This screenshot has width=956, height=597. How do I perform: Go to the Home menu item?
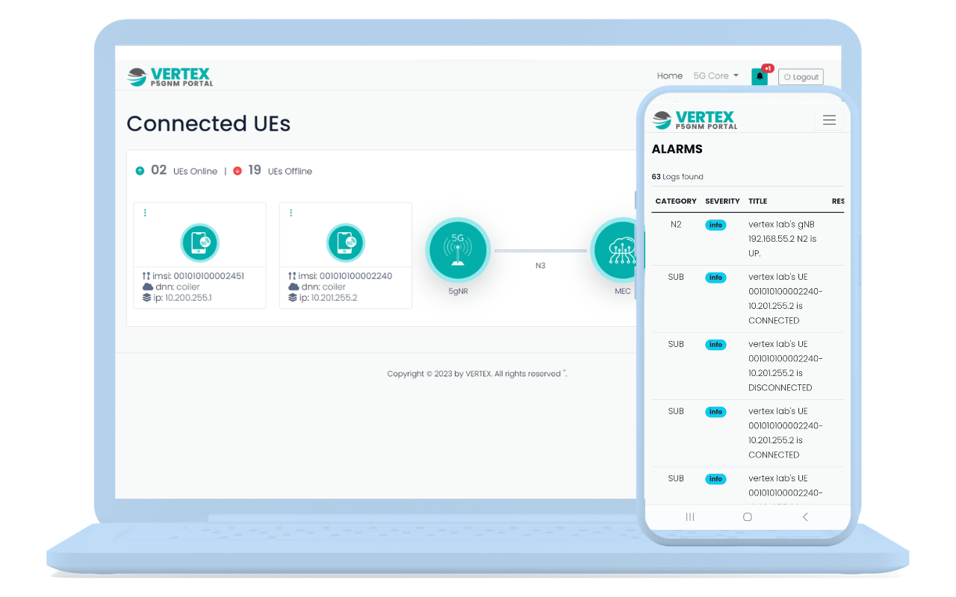click(x=669, y=76)
